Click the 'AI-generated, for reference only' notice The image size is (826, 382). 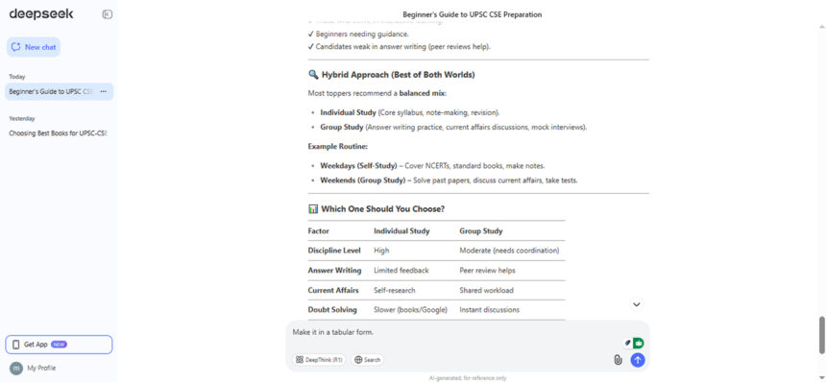tap(467, 378)
